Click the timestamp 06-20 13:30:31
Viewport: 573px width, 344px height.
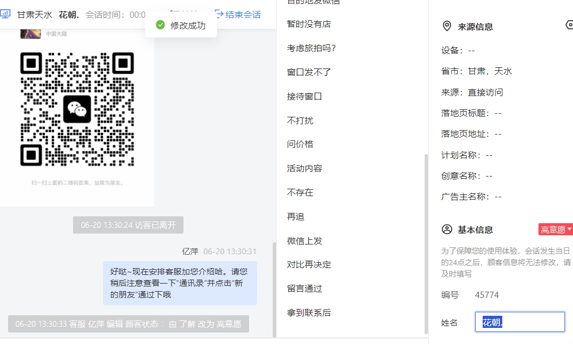point(230,251)
